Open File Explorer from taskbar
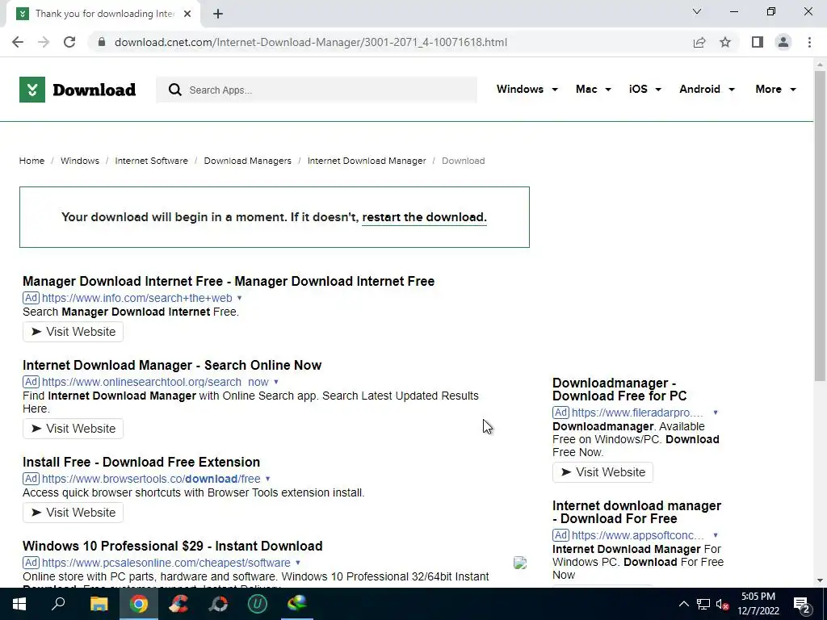The image size is (827, 620). [99, 604]
